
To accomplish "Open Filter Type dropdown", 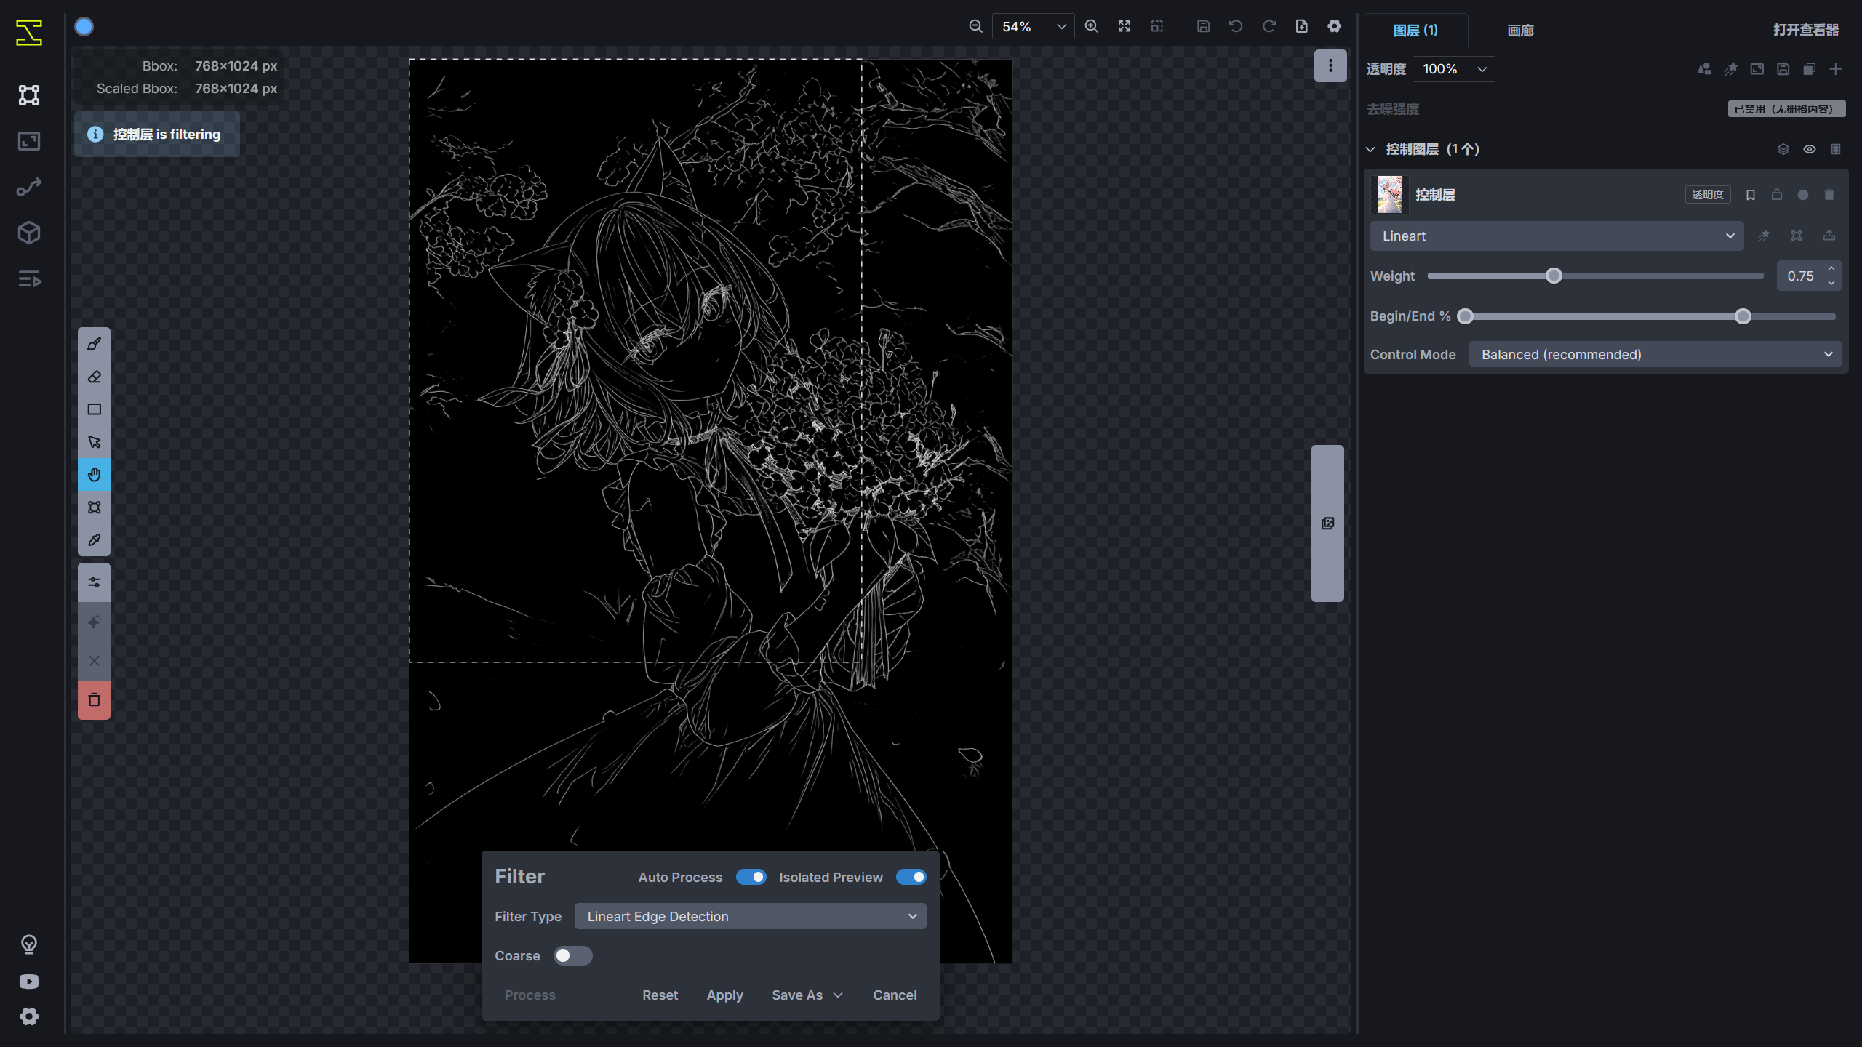I will (x=750, y=916).
